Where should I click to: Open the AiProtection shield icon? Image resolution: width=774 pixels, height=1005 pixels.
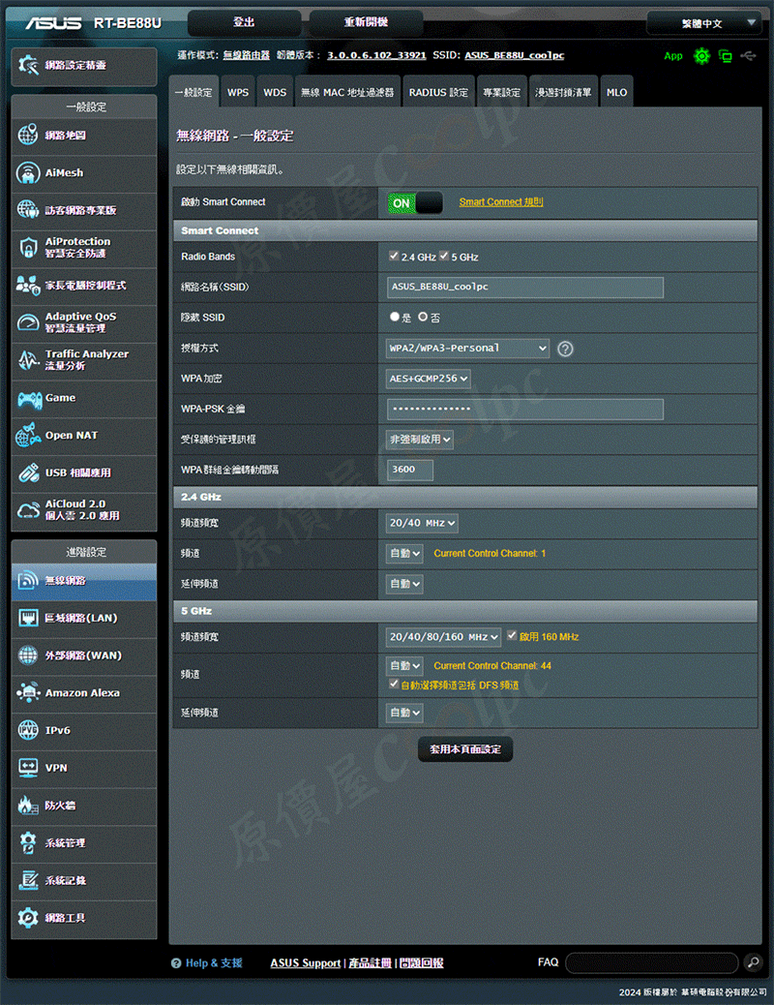point(27,248)
